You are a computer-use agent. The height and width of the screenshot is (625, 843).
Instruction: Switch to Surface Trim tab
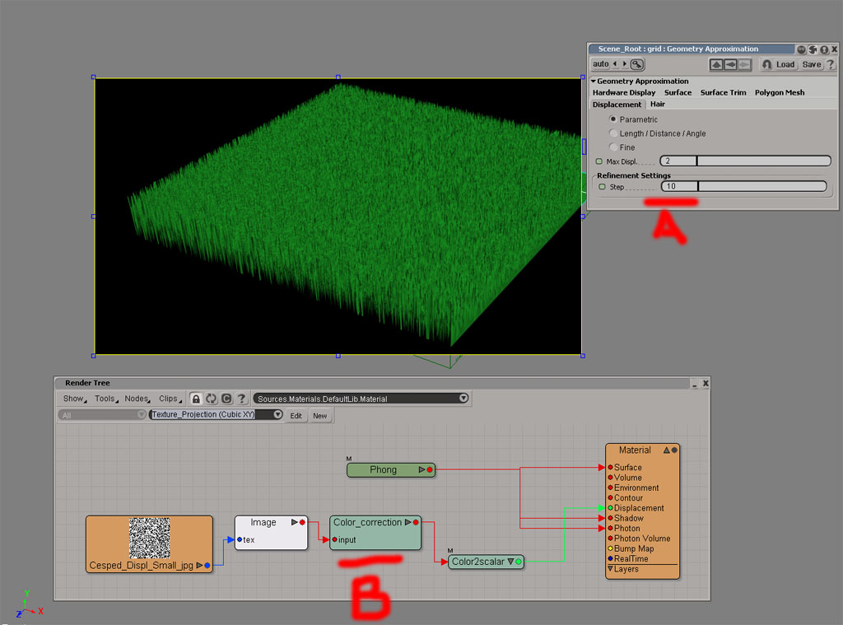tap(723, 92)
